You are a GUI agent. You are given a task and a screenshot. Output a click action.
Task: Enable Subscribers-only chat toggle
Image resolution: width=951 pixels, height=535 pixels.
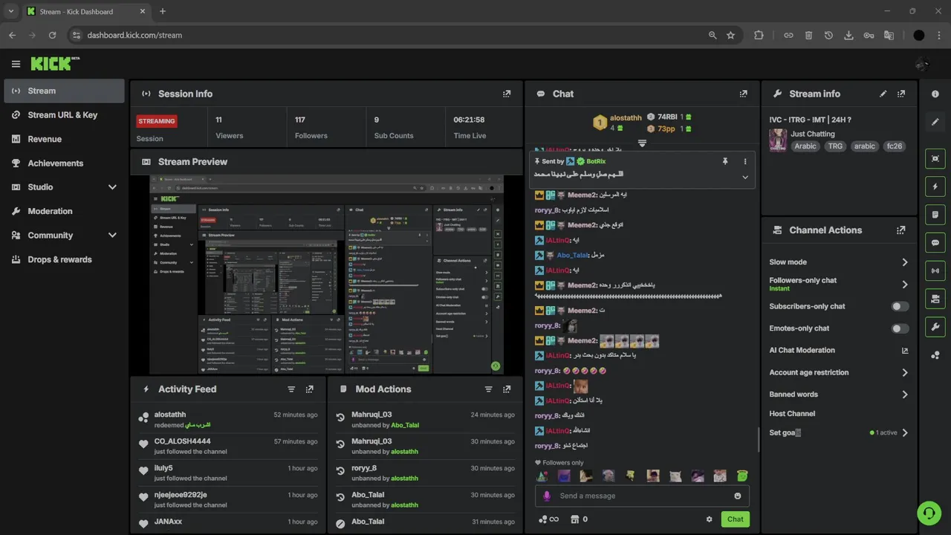pyautogui.click(x=900, y=306)
